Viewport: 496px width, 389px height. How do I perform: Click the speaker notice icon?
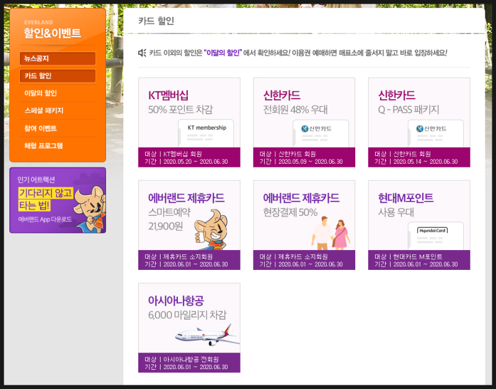click(x=142, y=53)
